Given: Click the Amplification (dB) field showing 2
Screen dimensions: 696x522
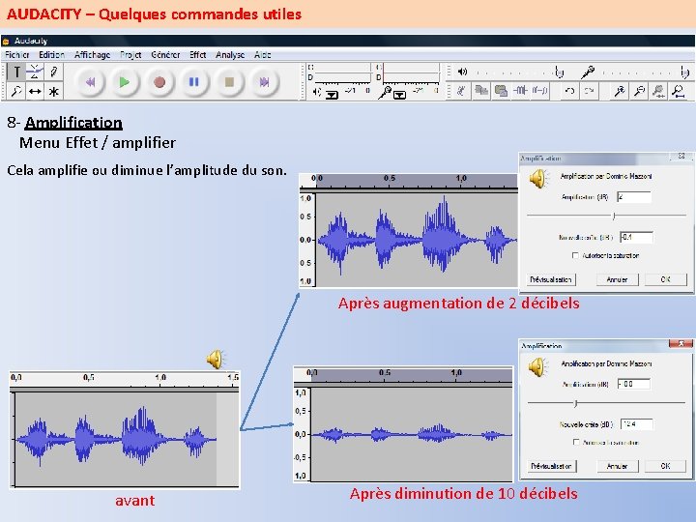Looking at the screenshot, I should pos(634,197).
